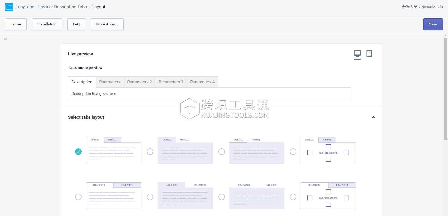The width and height of the screenshot is (448, 216).
Task: Click the full width underlined layout thumbnail
Action: (257, 196)
